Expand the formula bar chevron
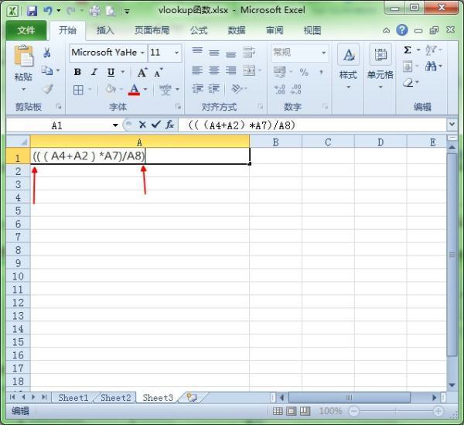The image size is (464, 425). 452,124
